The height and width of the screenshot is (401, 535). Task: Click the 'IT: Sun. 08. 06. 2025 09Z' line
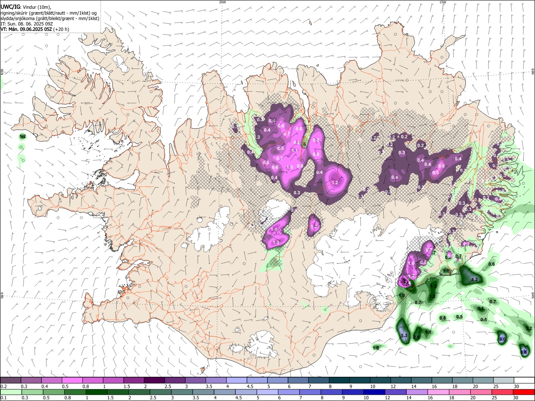(26, 24)
